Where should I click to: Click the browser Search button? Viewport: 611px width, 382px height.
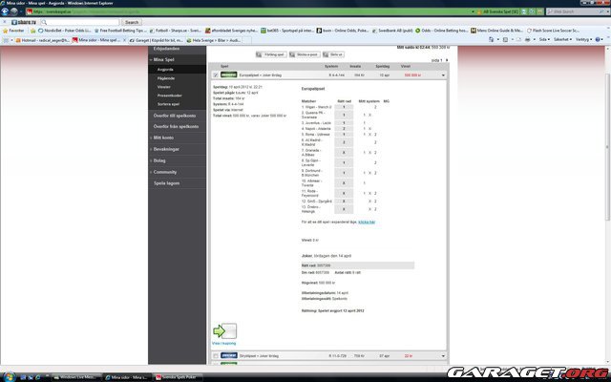click(x=131, y=22)
